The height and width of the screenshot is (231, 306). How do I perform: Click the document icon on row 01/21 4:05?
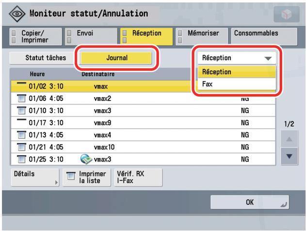click(21, 147)
